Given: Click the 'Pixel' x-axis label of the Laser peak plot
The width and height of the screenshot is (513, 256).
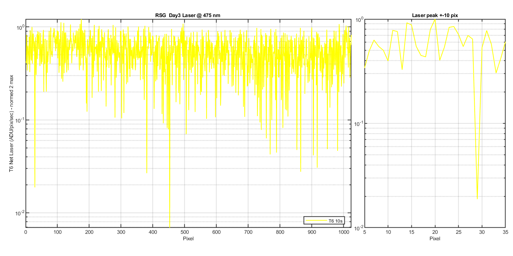Looking at the screenshot, I should (435, 238).
